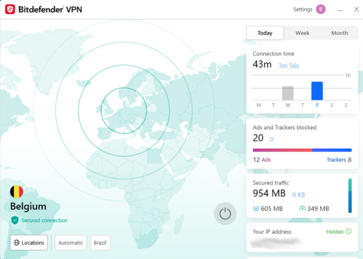Open the purple B account avatar

[x=321, y=9]
